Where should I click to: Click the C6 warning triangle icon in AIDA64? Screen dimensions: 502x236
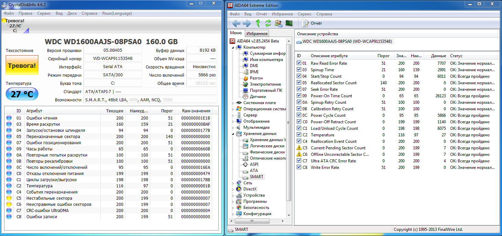(299, 154)
